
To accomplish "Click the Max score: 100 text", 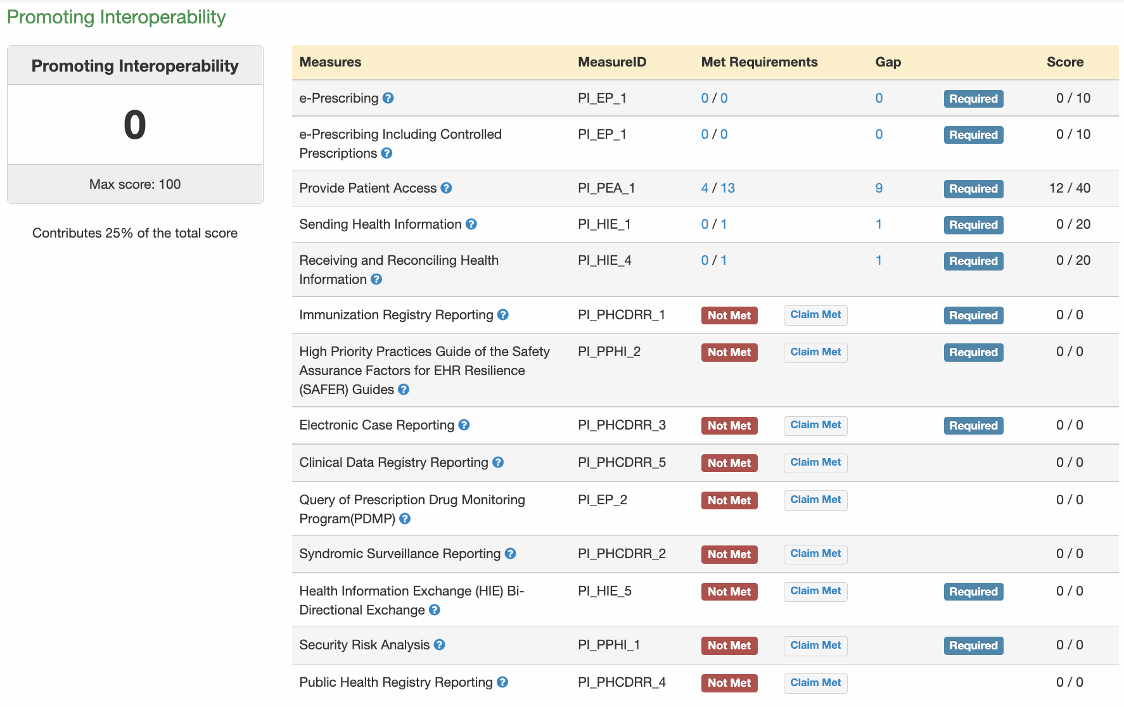I will pyautogui.click(x=135, y=184).
